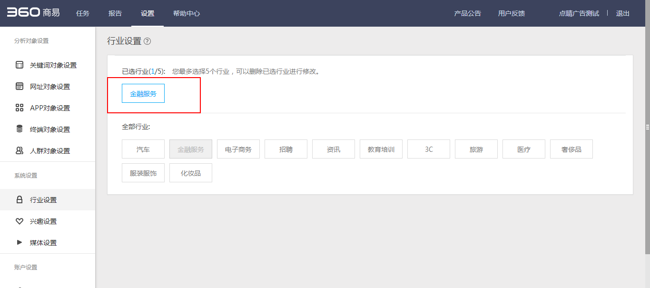
Task: Open the 任务 tab in top navigation
Action: pyautogui.click(x=83, y=13)
